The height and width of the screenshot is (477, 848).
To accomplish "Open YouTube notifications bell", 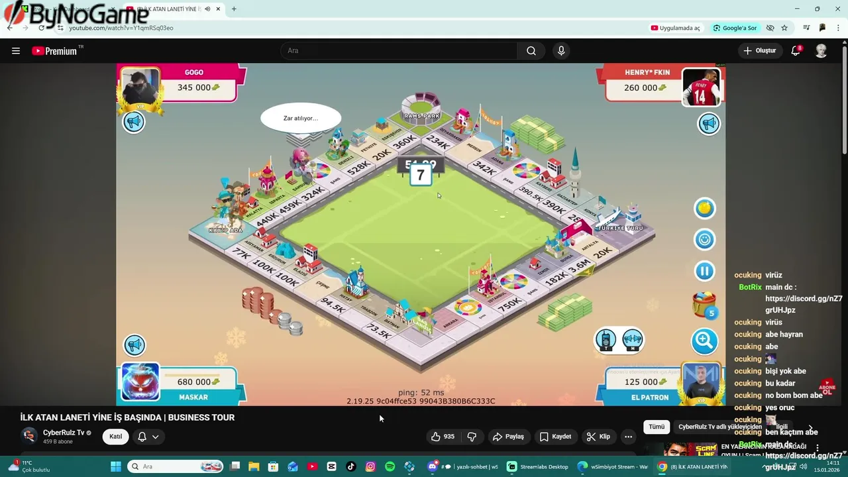I will [x=796, y=50].
